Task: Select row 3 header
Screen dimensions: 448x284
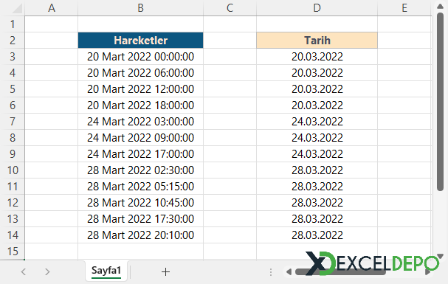Action: (13, 57)
